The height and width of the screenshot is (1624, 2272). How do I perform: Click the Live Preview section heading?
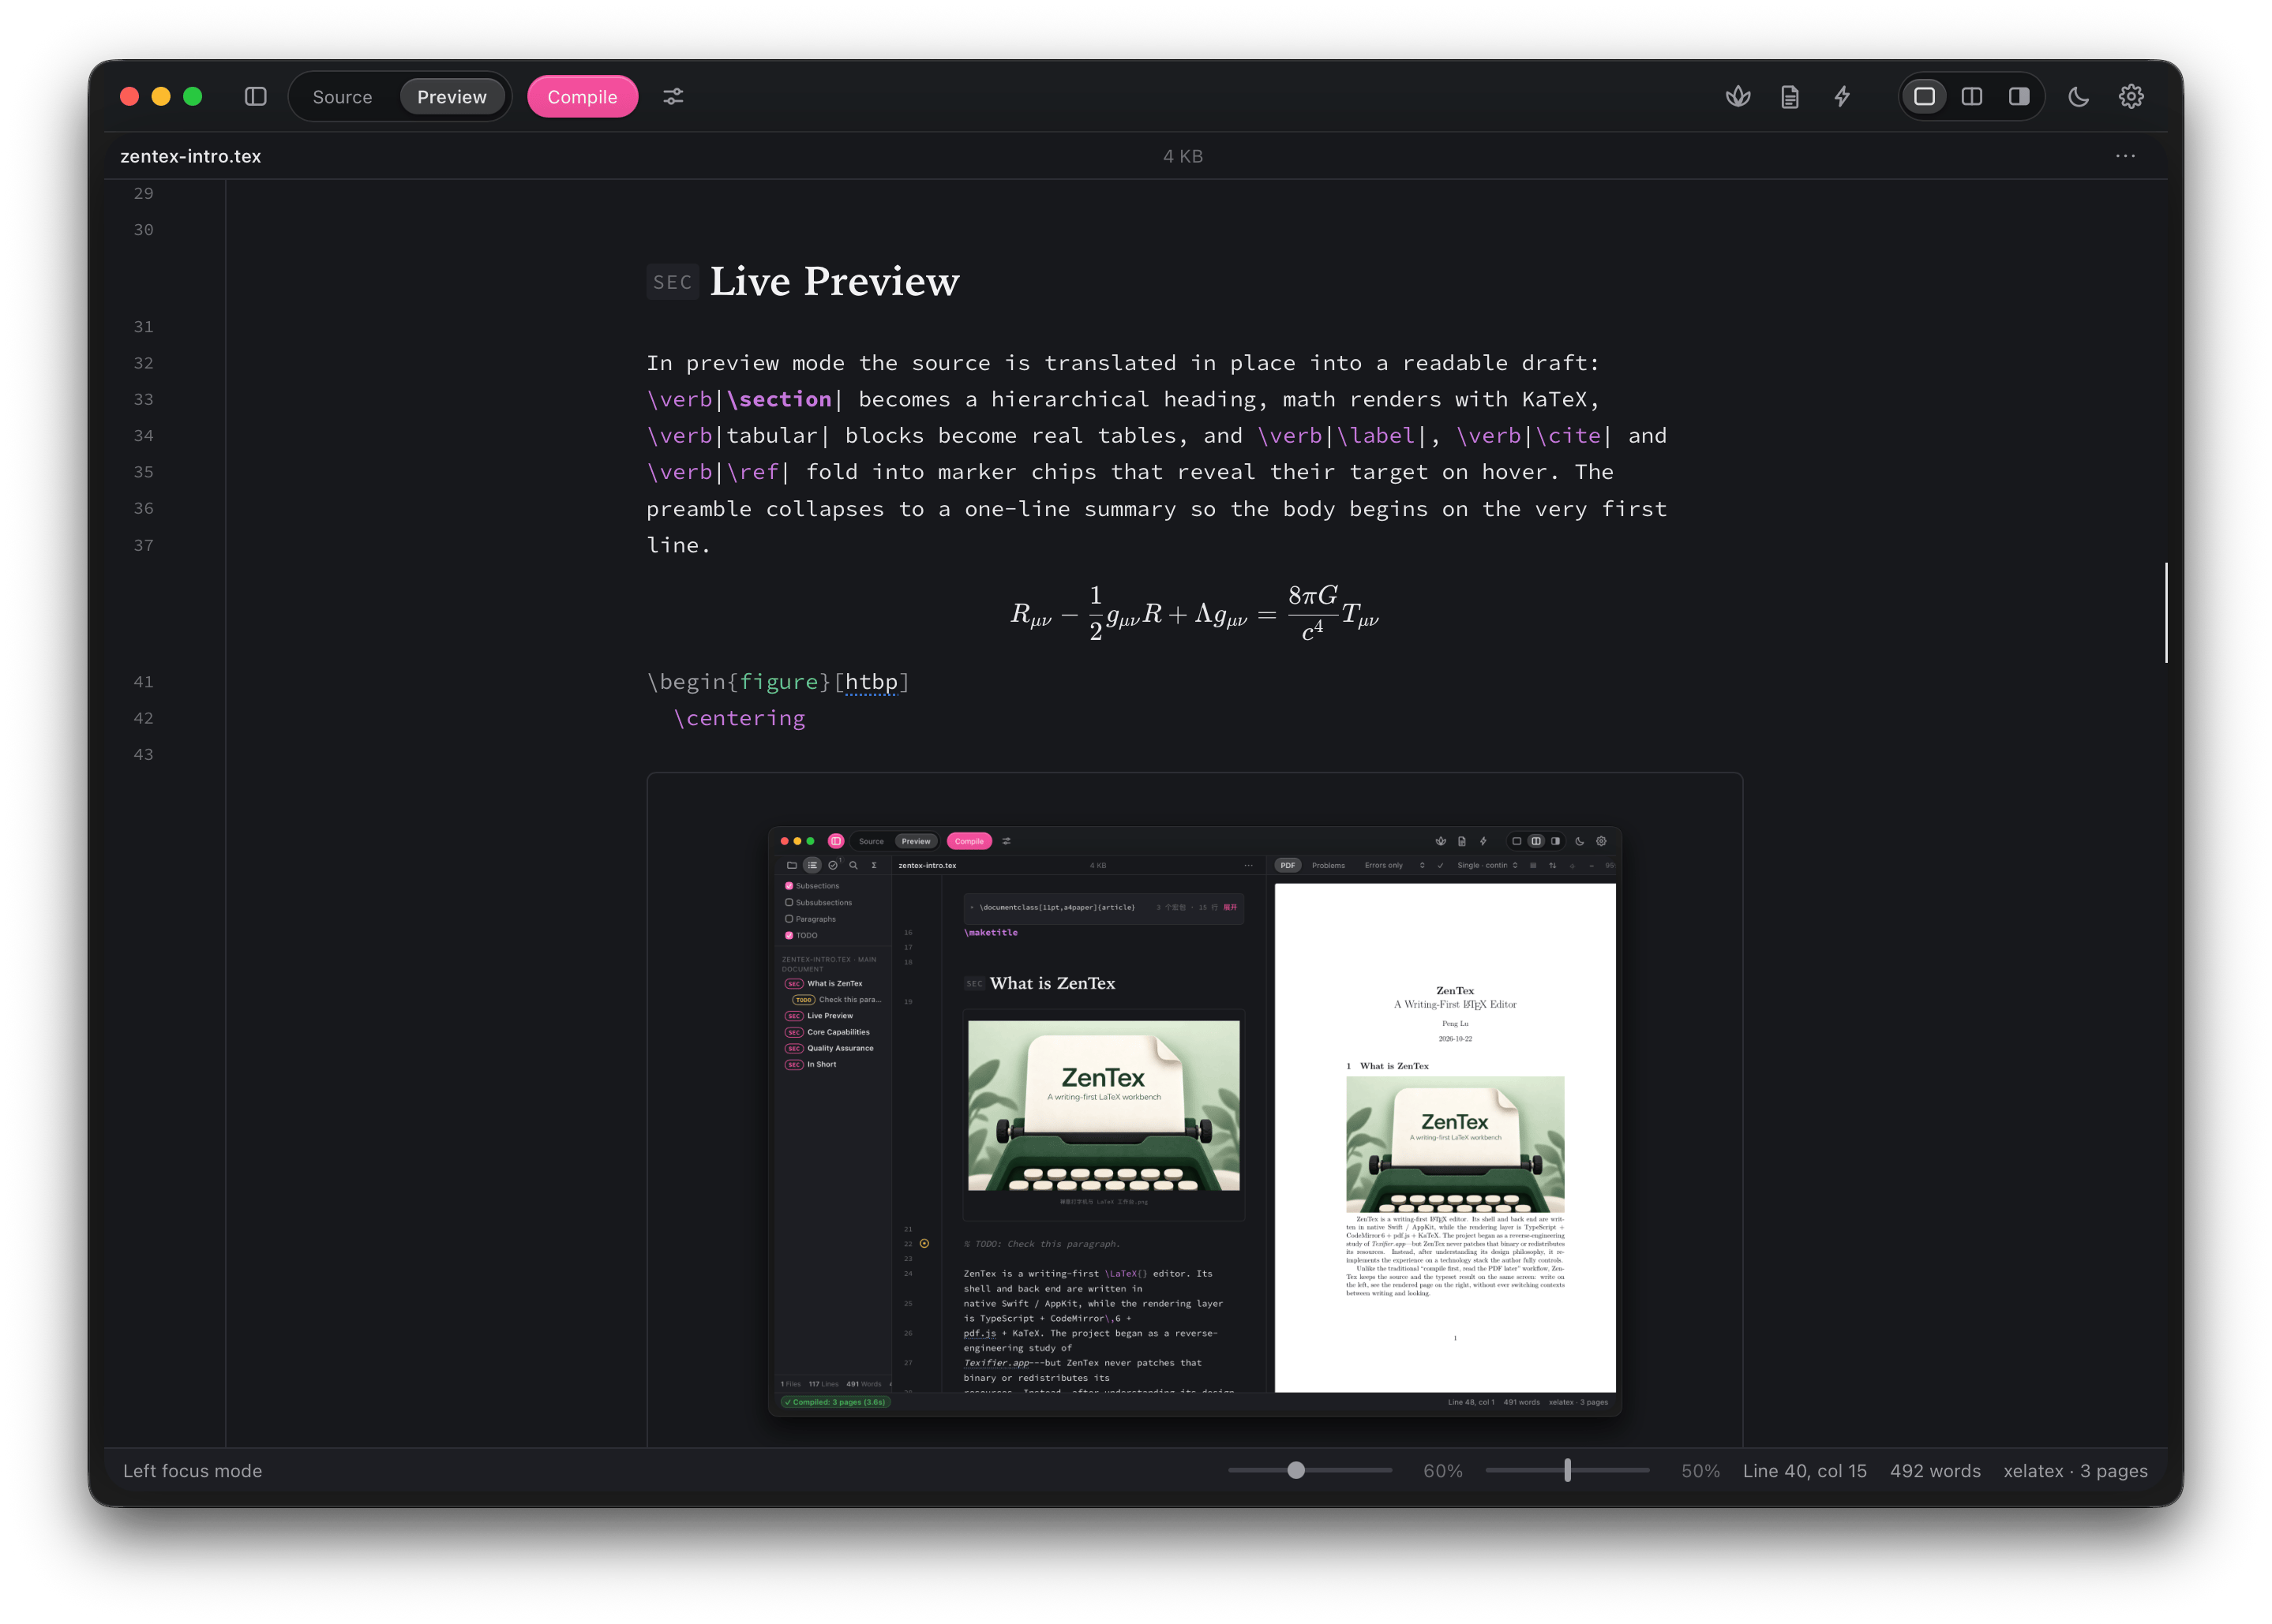(834, 282)
